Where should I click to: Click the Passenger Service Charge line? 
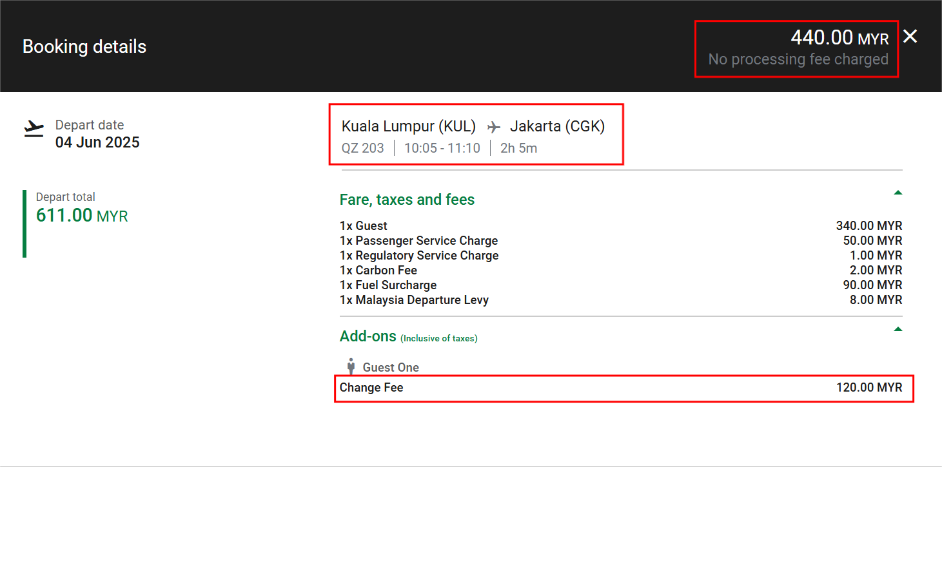click(418, 241)
